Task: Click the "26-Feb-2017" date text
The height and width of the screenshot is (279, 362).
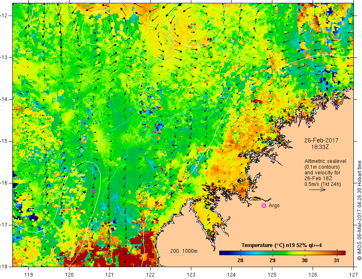Action: point(321,140)
